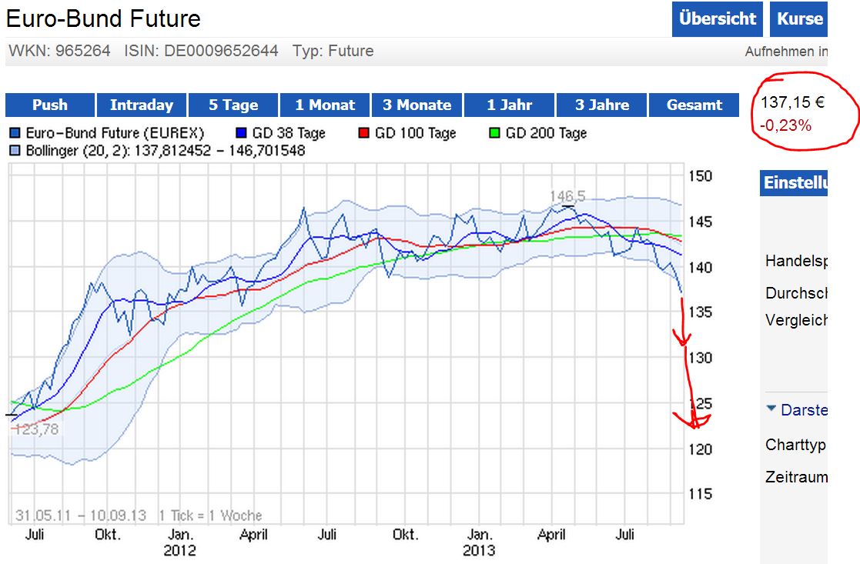860x564 pixels.
Task: Click the Handelsplatz setting
Action: (x=795, y=262)
